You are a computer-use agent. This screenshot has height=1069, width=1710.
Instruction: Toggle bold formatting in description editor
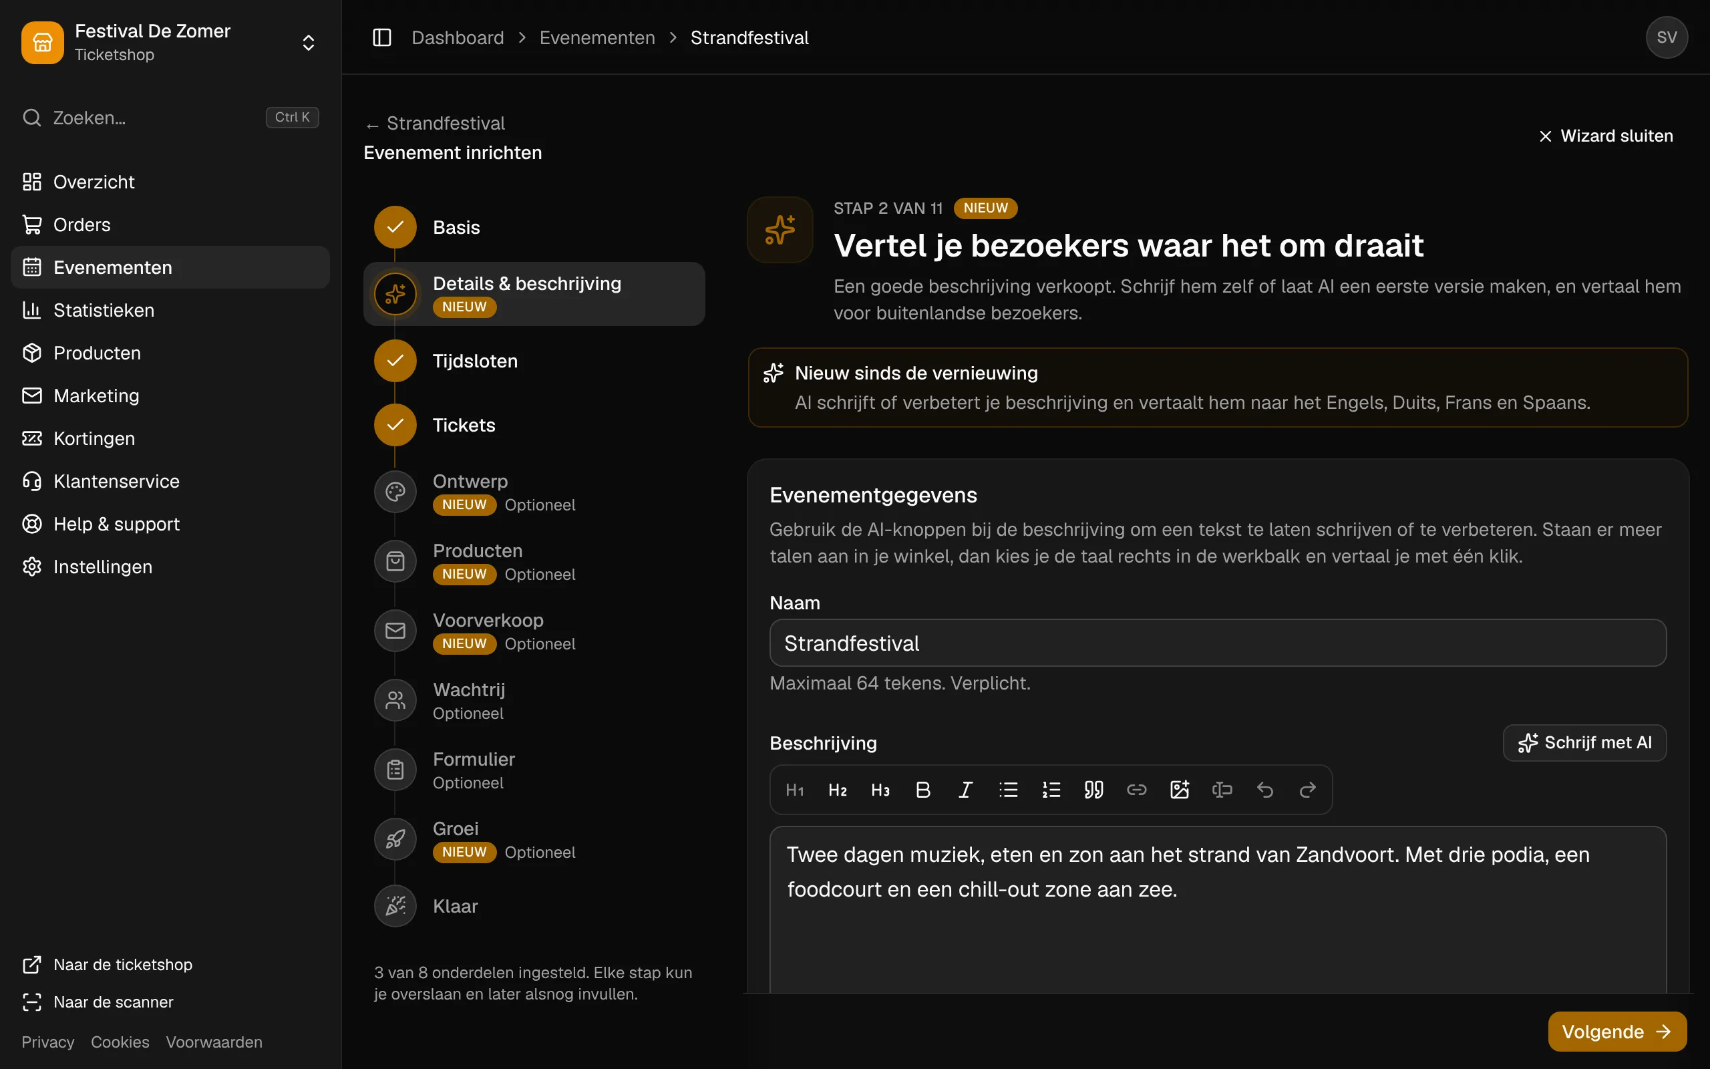click(923, 790)
